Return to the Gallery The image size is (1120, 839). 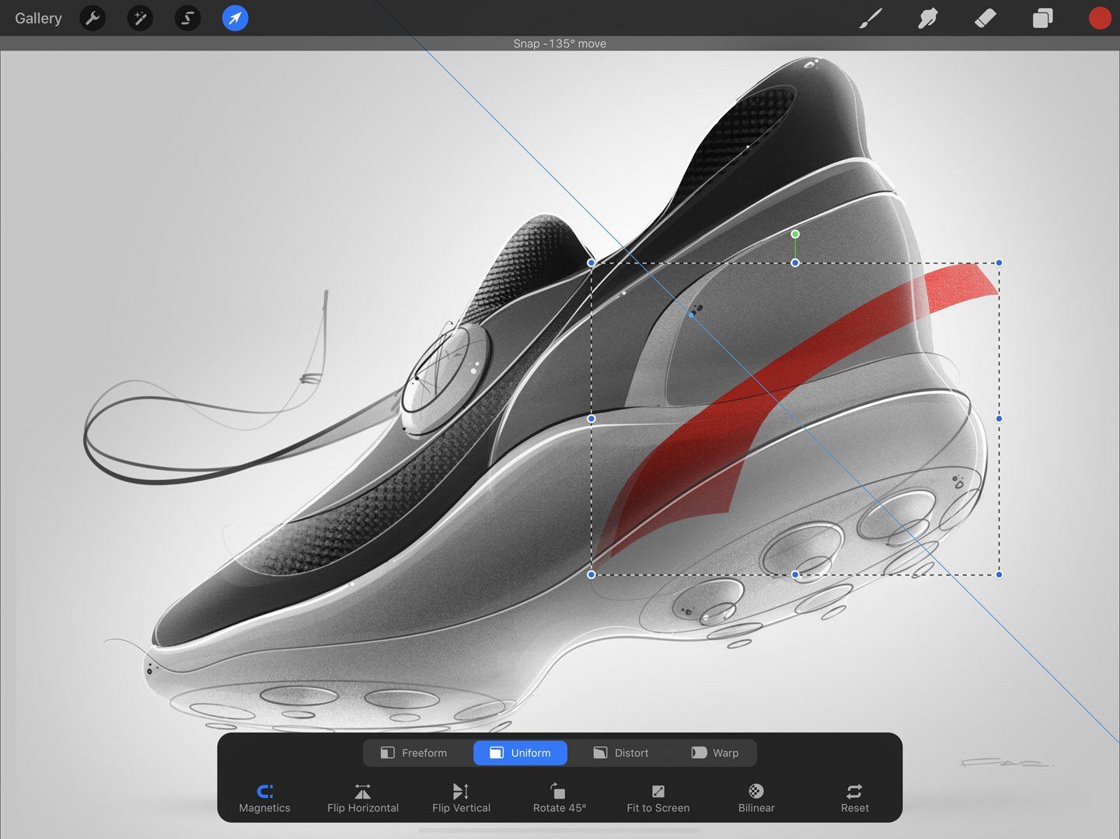click(x=38, y=18)
